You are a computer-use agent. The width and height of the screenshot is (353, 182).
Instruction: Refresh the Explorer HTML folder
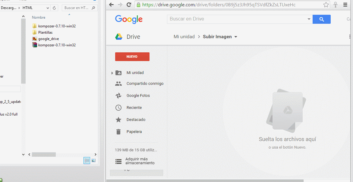coord(54,8)
